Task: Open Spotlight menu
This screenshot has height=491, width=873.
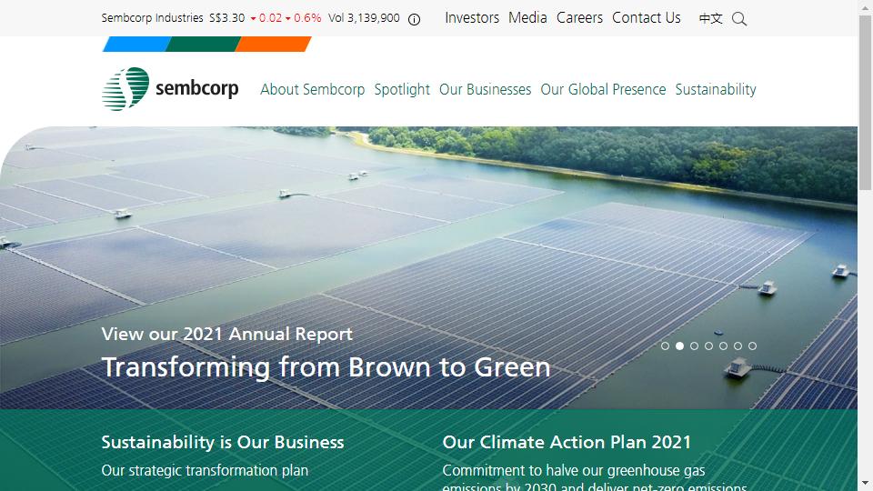Action: [x=402, y=90]
